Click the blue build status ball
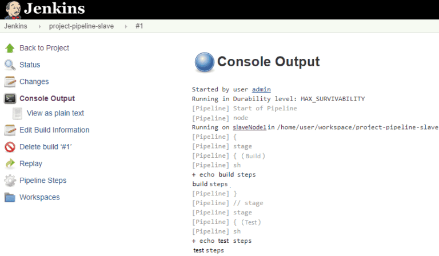Viewport: 439px width, 256px height. 205,62
